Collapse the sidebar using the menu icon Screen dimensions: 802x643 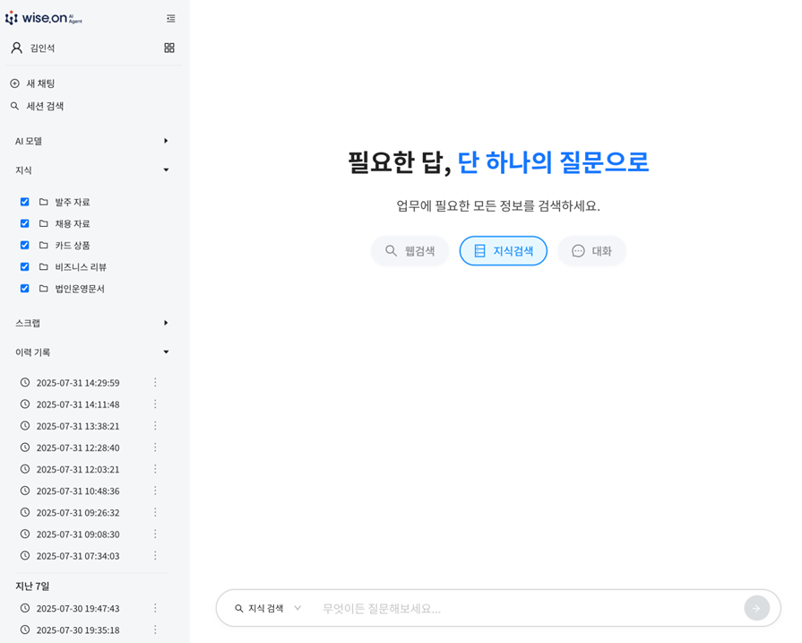coord(170,18)
